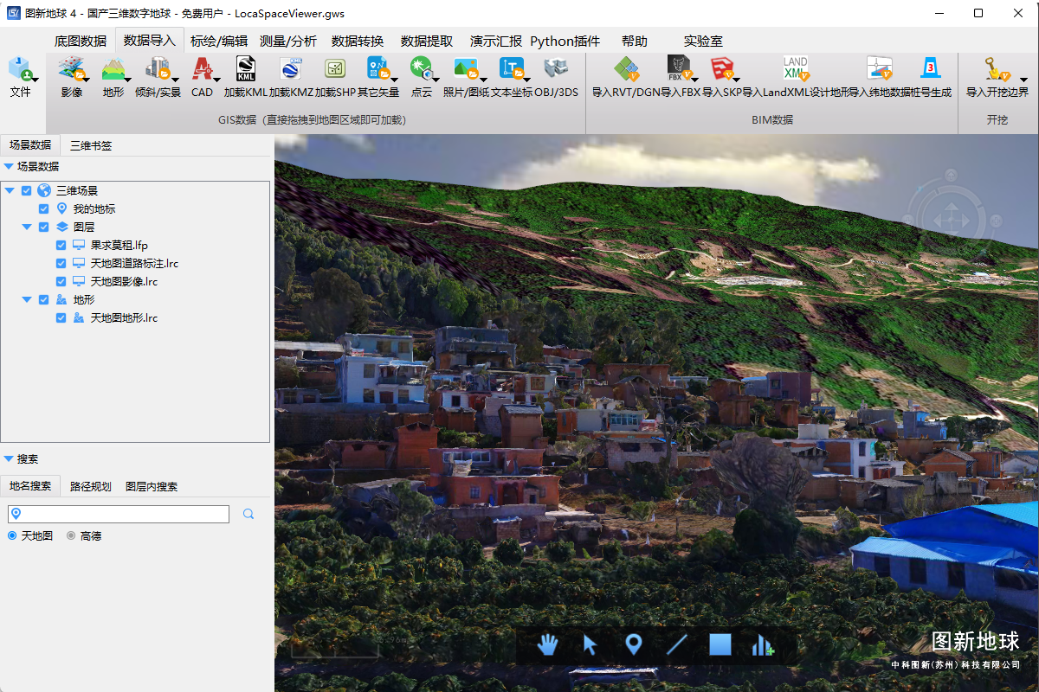The width and height of the screenshot is (1039, 692).
Task: Open the 三维书签 tab
Action: point(91,145)
